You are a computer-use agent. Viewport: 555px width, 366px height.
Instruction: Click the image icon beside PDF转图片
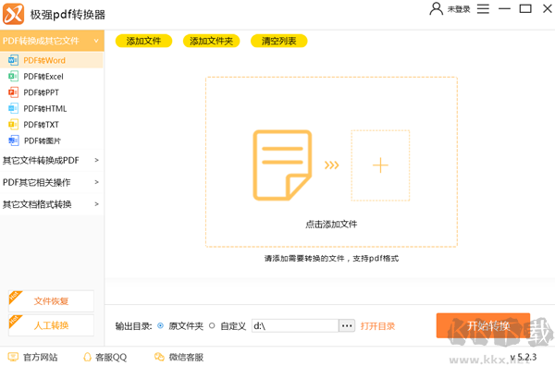click(x=13, y=140)
